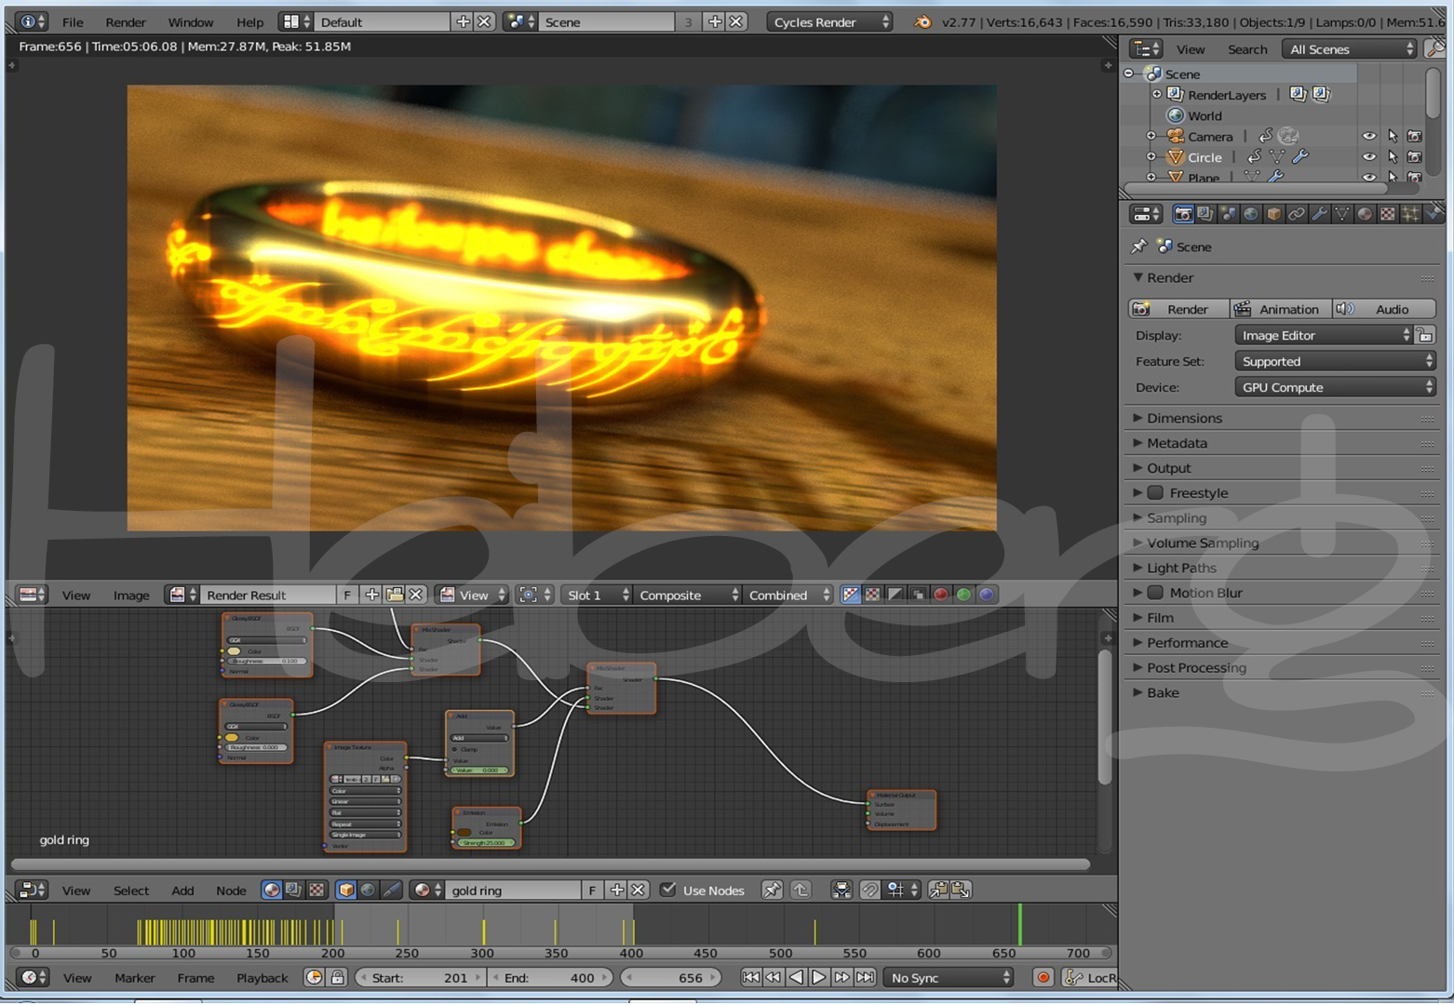The image size is (1454, 1005).
Task: Display the red channel only
Action: [x=941, y=595]
